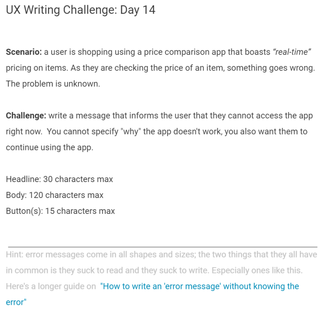Open the "How to write an 'error message'" link
The height and width of the screenshot is (310, 322).
199,287
